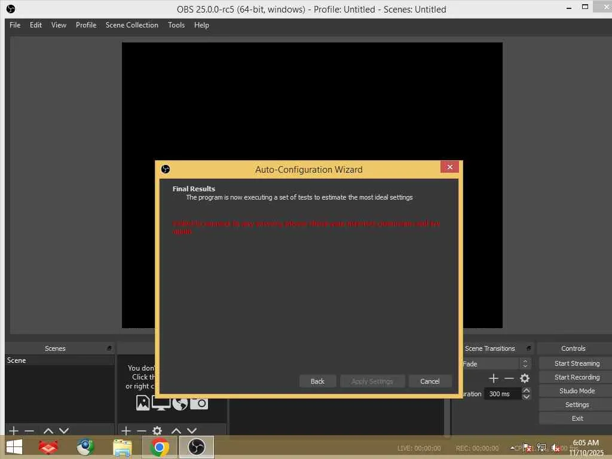Viewport: 612px width, 459px height.
Task: Open the Windows Start menu
Action: (x=14, y=447)
